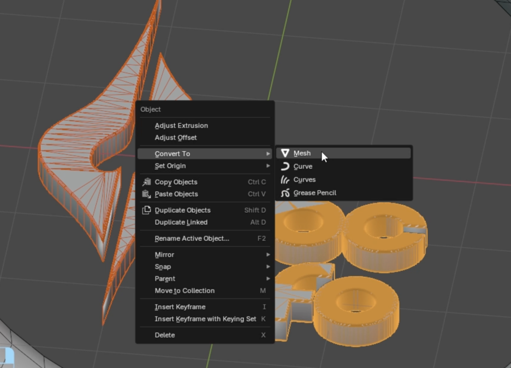Click the Alt D shortcut label

pyautogui.click(x=258, y=222)
